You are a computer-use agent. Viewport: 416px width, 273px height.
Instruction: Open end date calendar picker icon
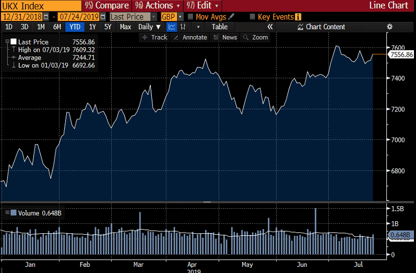[103, 17]
